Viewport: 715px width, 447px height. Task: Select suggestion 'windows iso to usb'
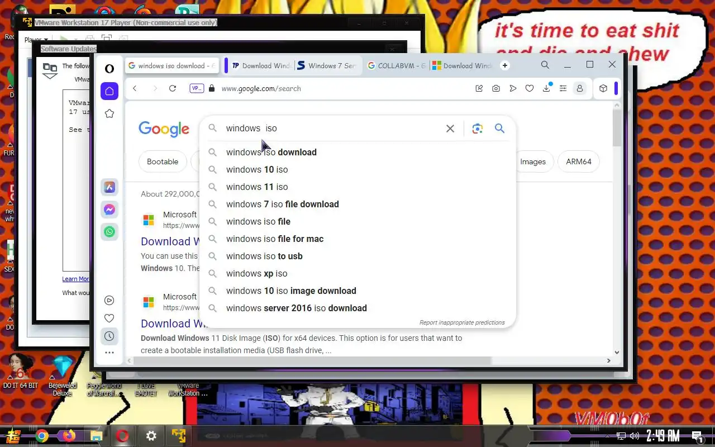tap(357, 256)
